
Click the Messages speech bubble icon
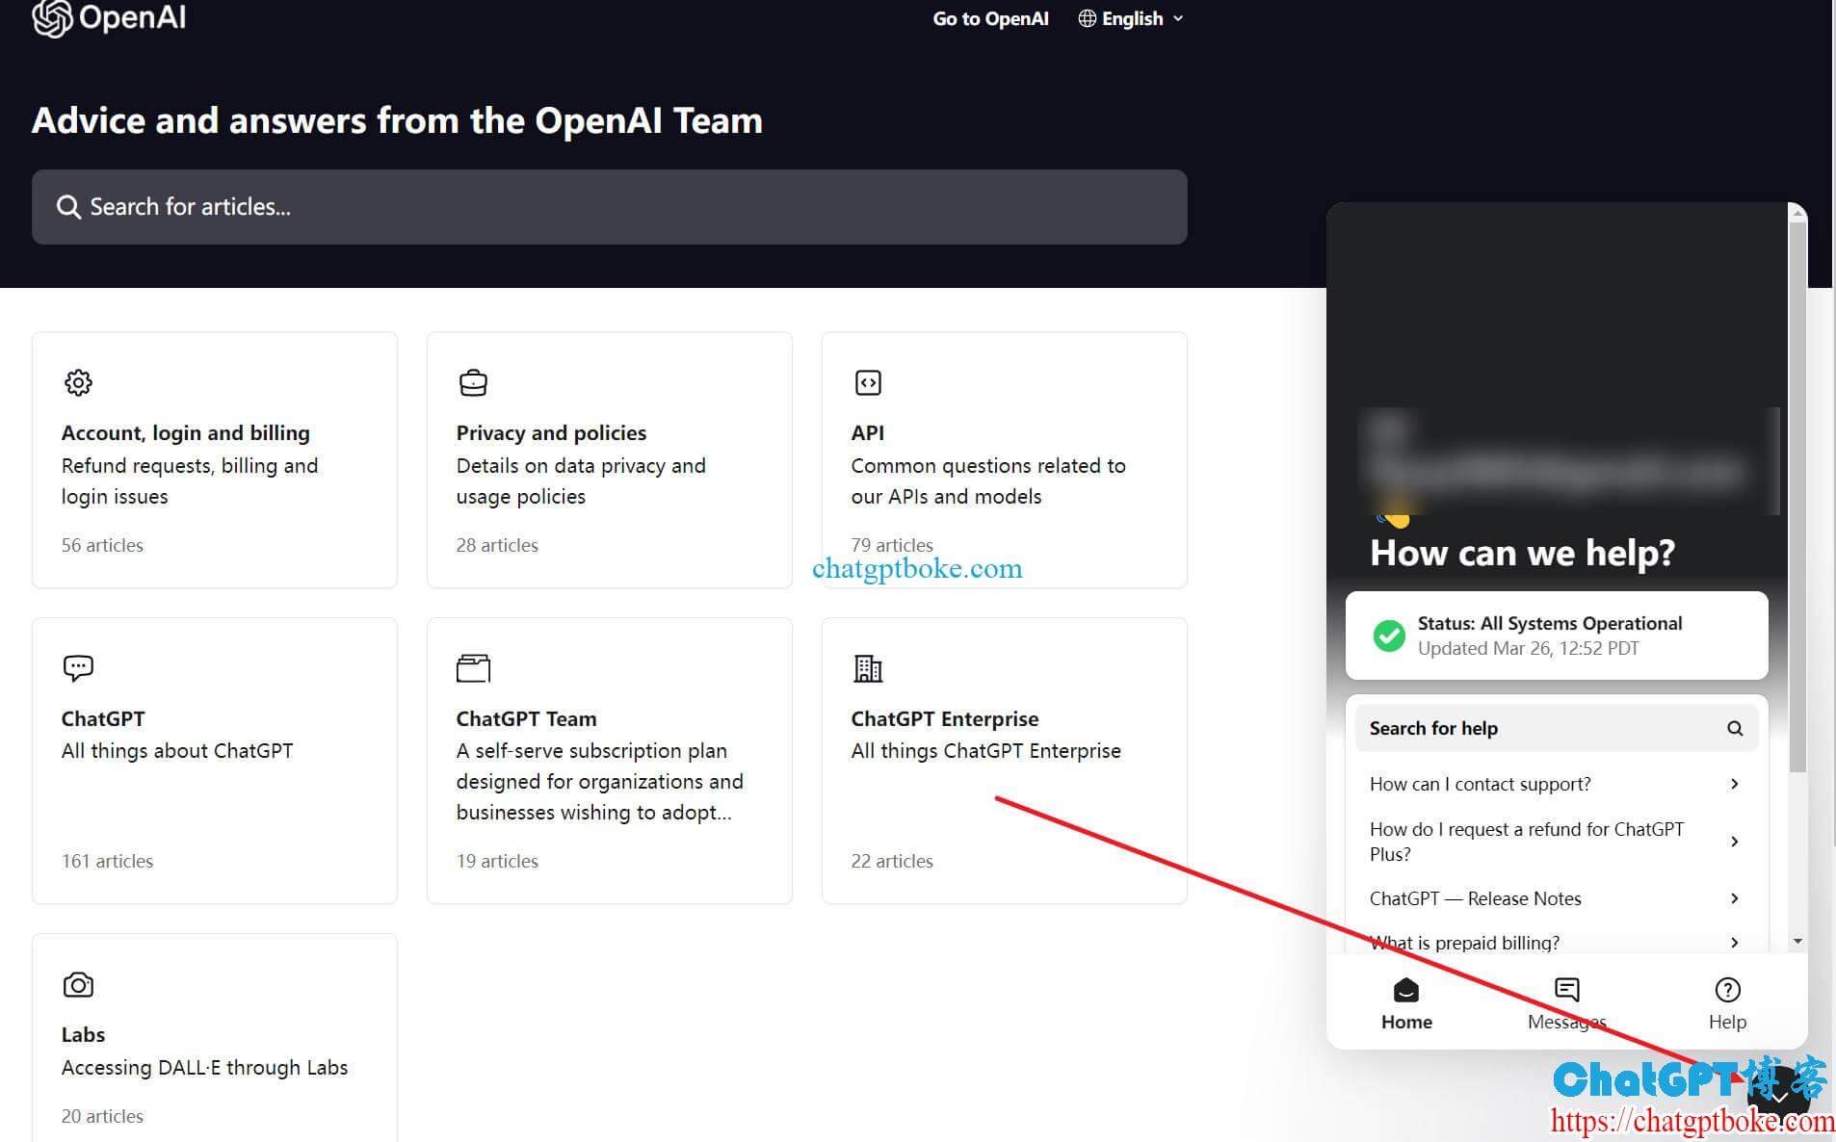point(1567,990)
